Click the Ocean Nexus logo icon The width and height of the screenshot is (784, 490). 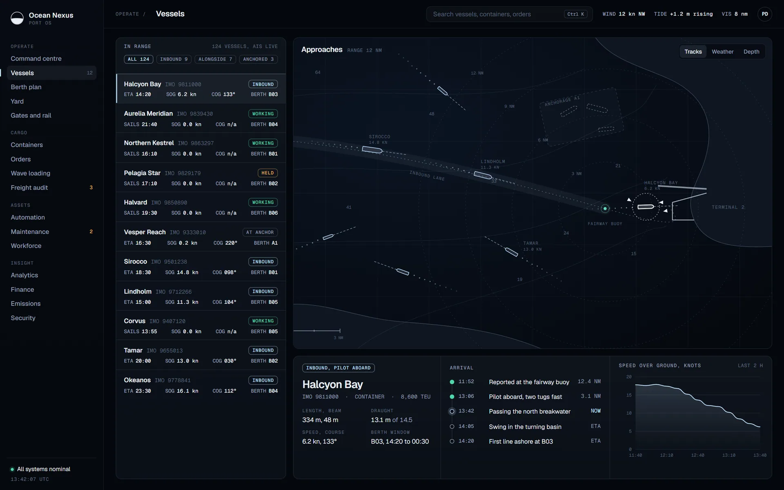tap(17, 18)
